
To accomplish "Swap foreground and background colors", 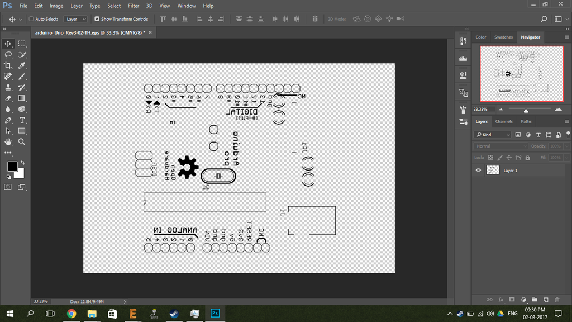I will coord(22,163).
